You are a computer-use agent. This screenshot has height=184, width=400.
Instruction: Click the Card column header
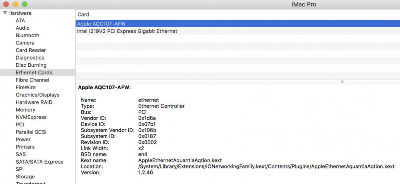click(84, 14)
